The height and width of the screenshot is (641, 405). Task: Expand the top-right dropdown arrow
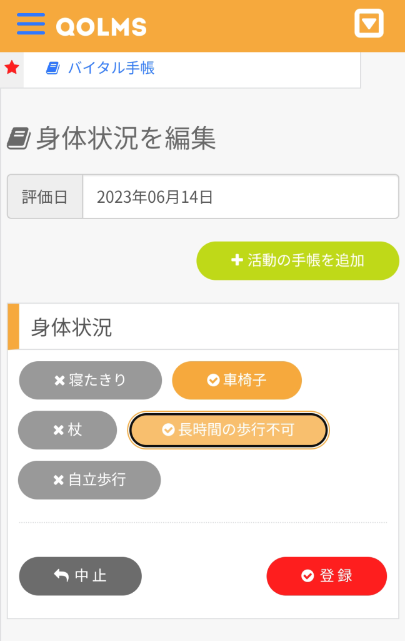[x=369, y=24]
